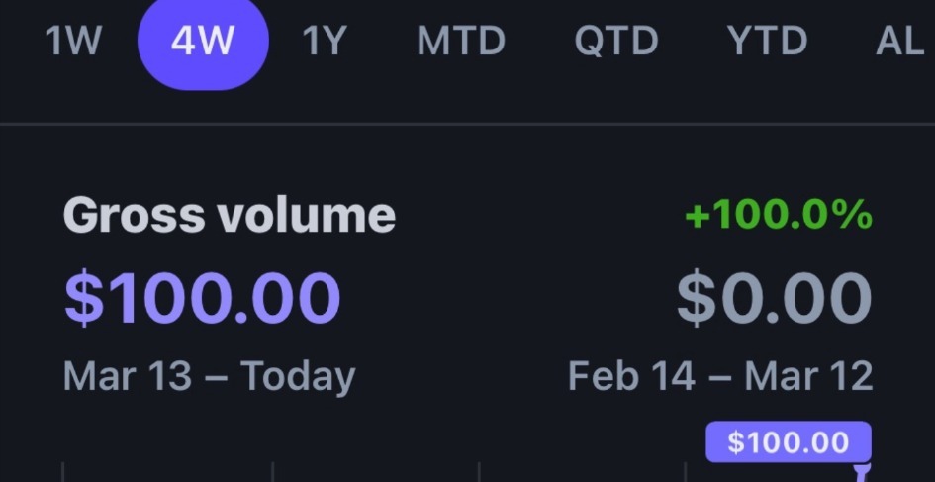The height and width of the screenshot is (482, 935).
Task: Click the divider line below the range tabs
Action: (467, 124)
